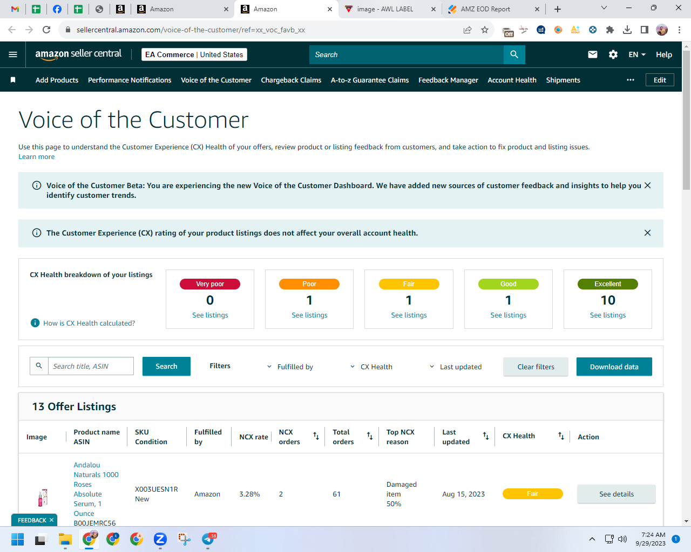See listings under Poor card
This screenshot has width=691, height=552.
coord(309,315)
